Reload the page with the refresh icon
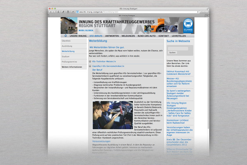The image size is (247, 165). pos(198,12)
